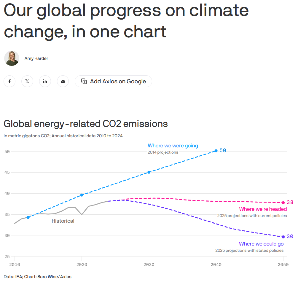
Task: Click the 'Where we're headed' label
Action: point(263,209)
